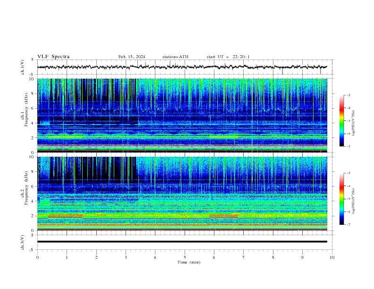Click time axis tick label "10"
Image resolution: width=374 pixels, height=289 pixels.
pyautogui.click(x=332, y=257)
